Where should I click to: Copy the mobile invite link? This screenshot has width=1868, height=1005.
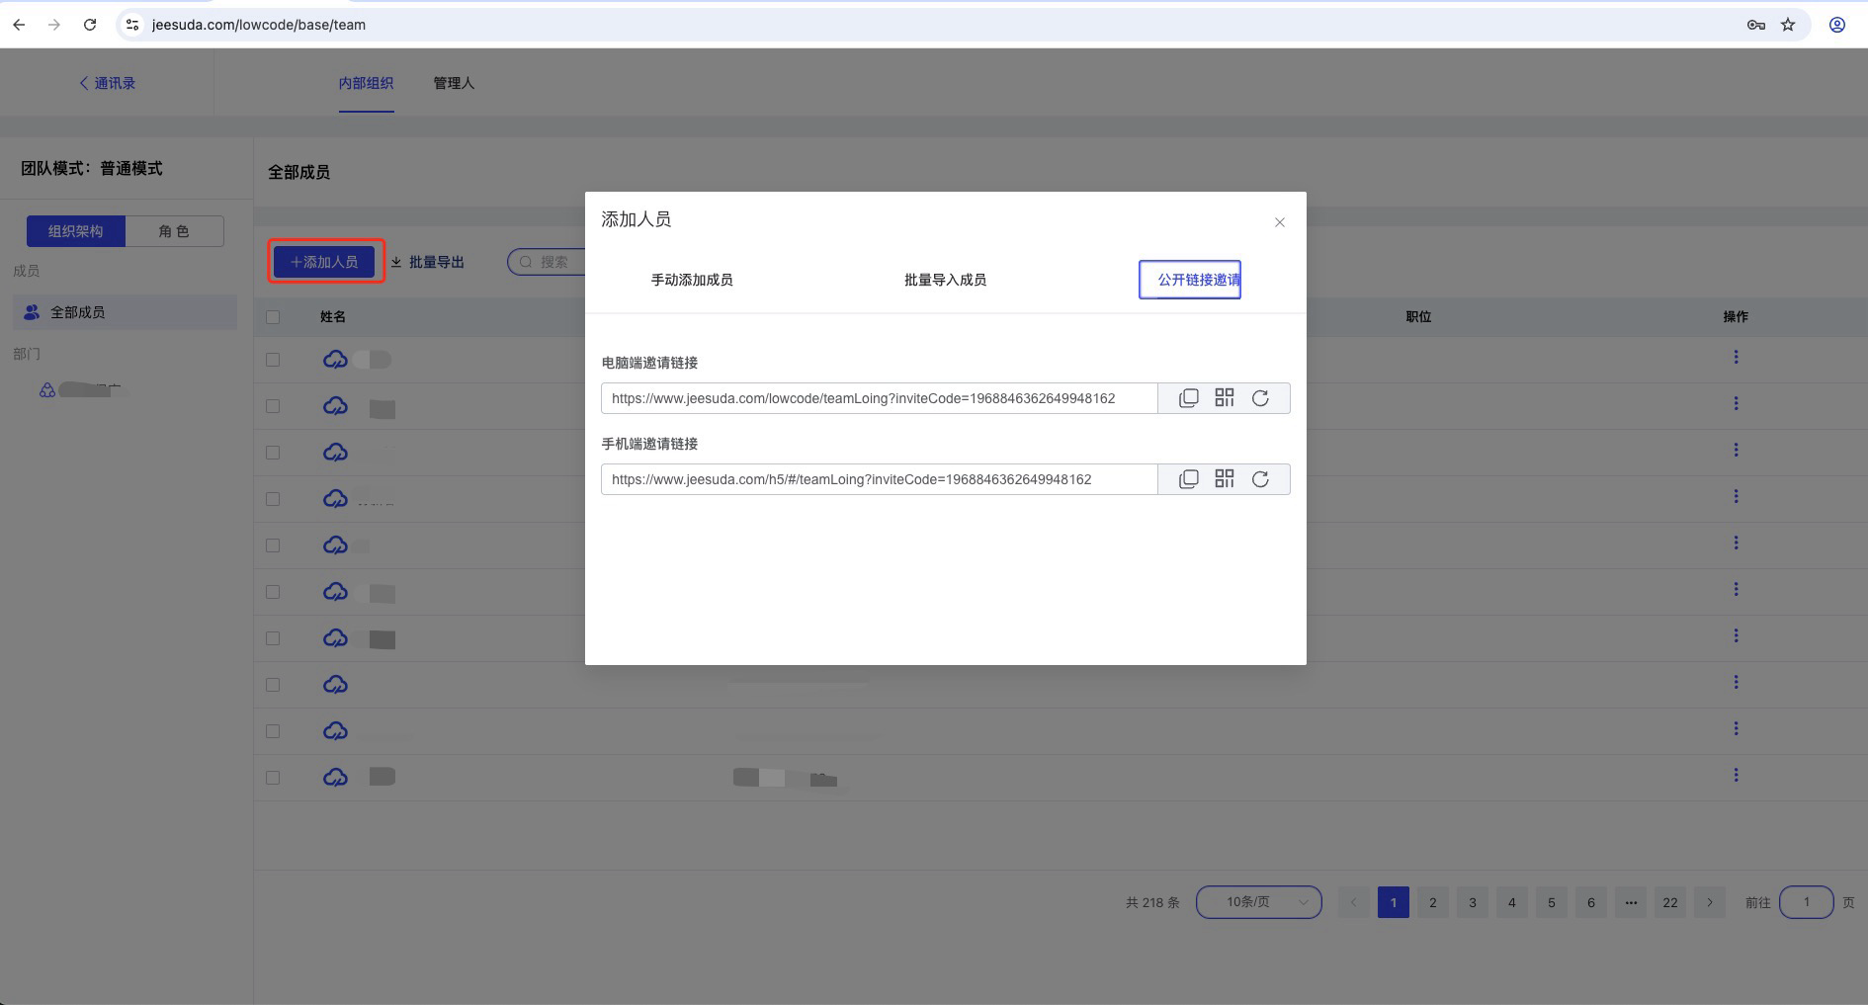coord(1188,479)
